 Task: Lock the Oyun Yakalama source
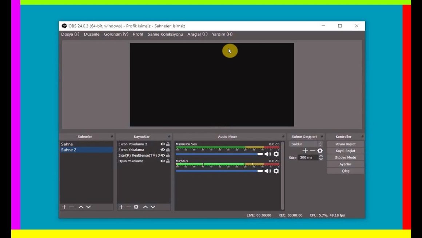click(x=168, y=161)
